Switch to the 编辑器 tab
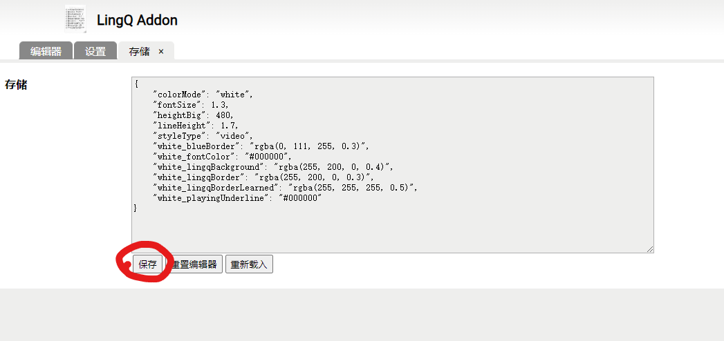The height and width of the screenshot is (341, 724). point(46,52)
